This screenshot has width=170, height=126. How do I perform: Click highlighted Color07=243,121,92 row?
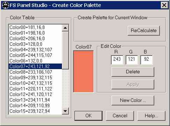tap(35, 66)
